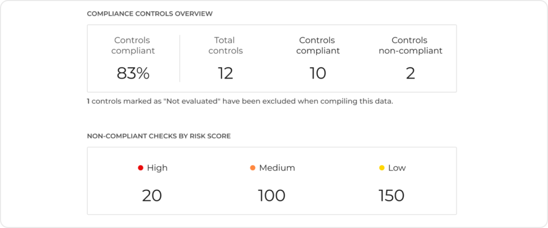Click the leftmost Controls compliant percentage label
Viewport: 548px width, 228px height.
pyautogui.click(x=133, y=46)
